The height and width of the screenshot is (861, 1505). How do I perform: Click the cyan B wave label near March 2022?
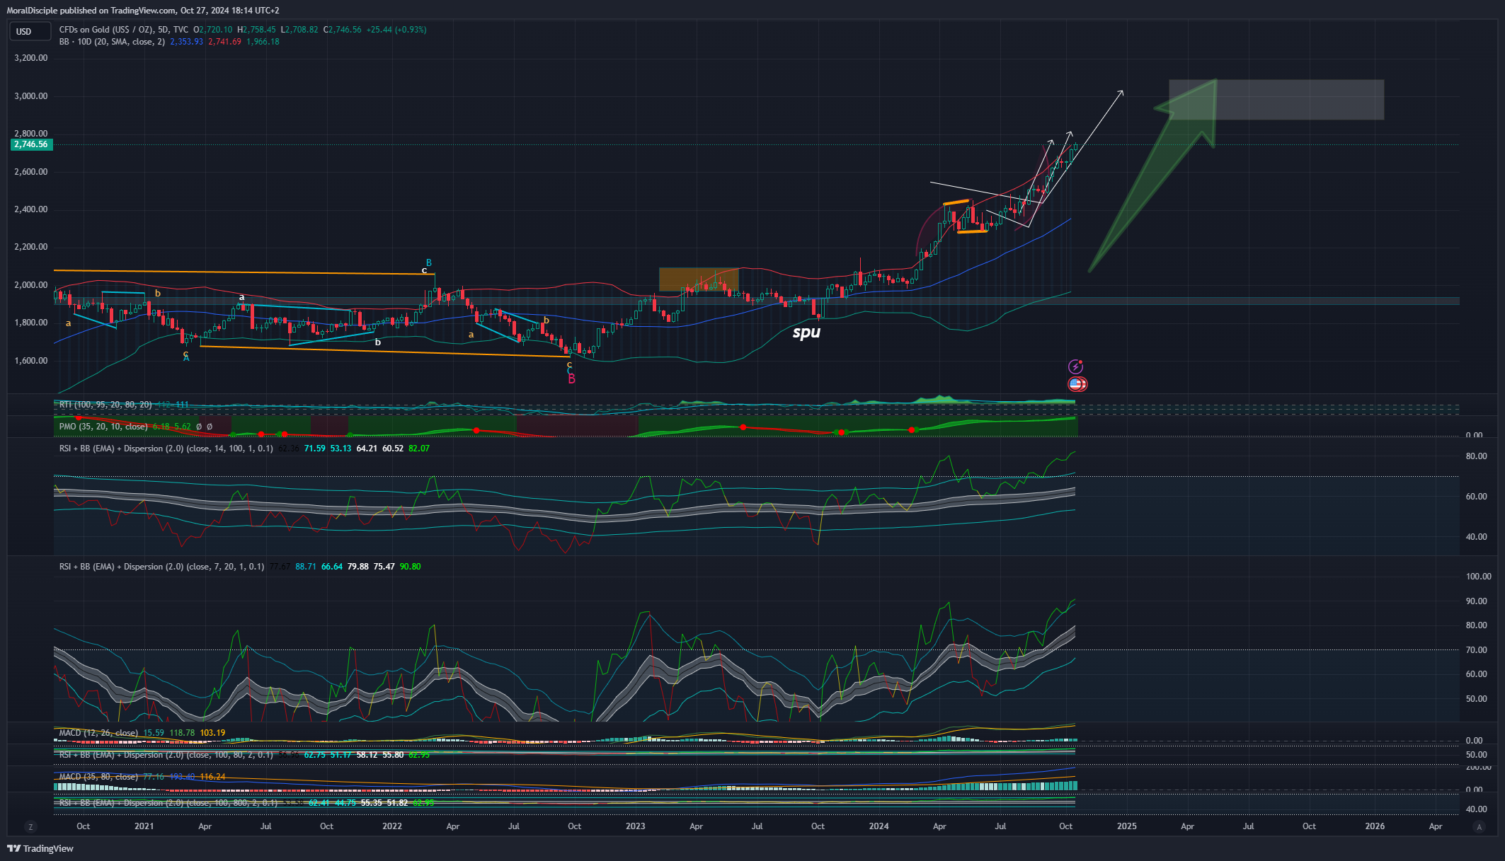tap(429, 262)
